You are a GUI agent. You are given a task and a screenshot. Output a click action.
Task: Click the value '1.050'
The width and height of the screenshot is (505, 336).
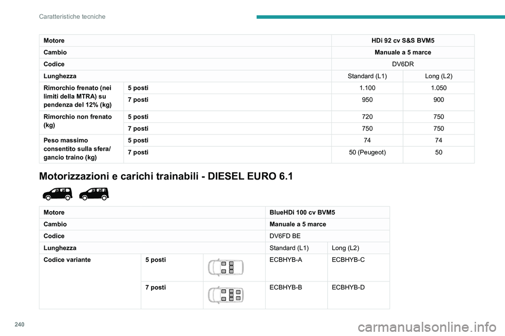[x=439, y=88]
